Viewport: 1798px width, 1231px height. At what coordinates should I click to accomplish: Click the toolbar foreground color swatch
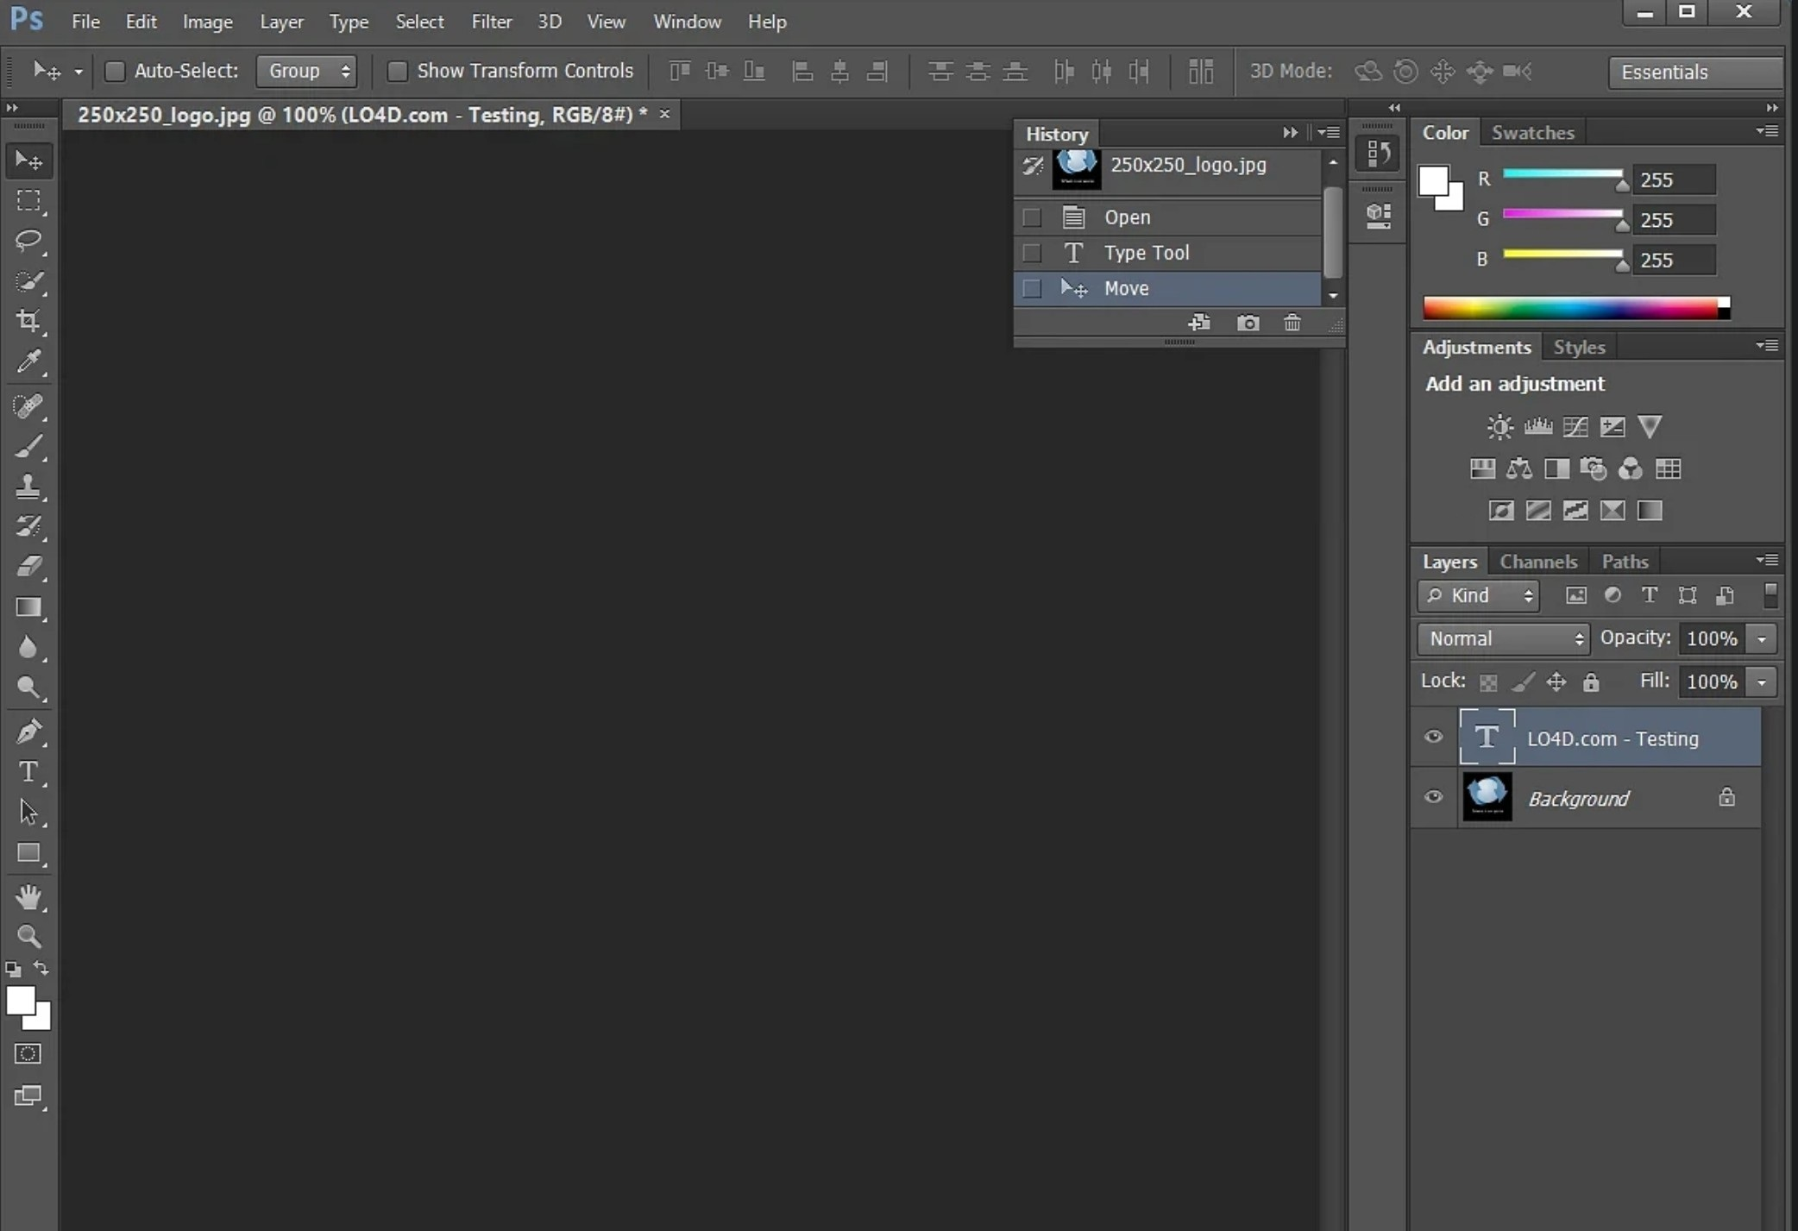20,1002
